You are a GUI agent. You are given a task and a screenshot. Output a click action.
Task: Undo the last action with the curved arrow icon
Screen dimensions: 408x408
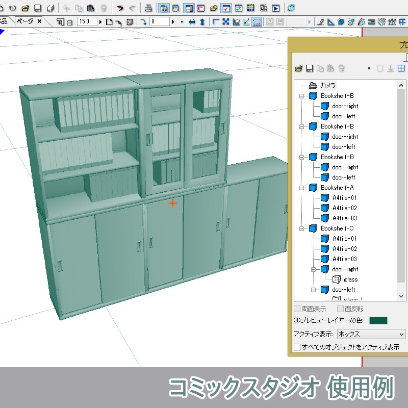coord(120,7)
